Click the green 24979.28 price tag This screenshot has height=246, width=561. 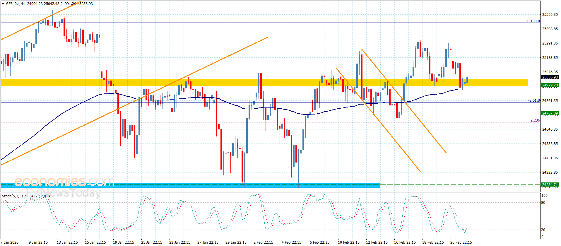[550, 85]
